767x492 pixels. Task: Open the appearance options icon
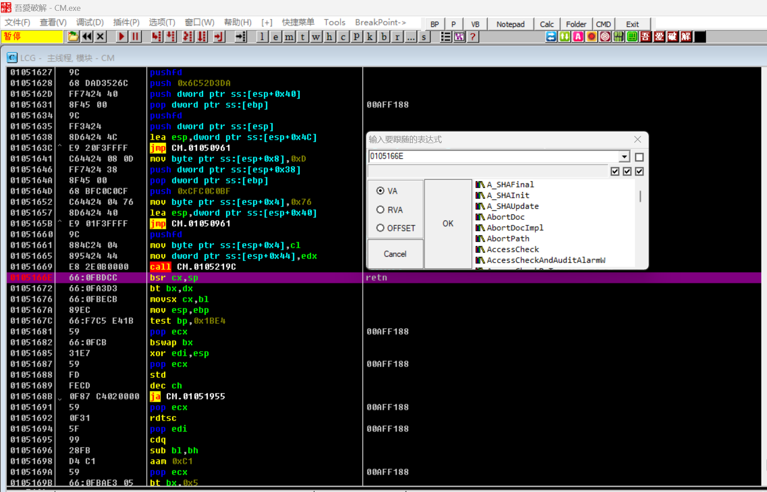point(459,37)
